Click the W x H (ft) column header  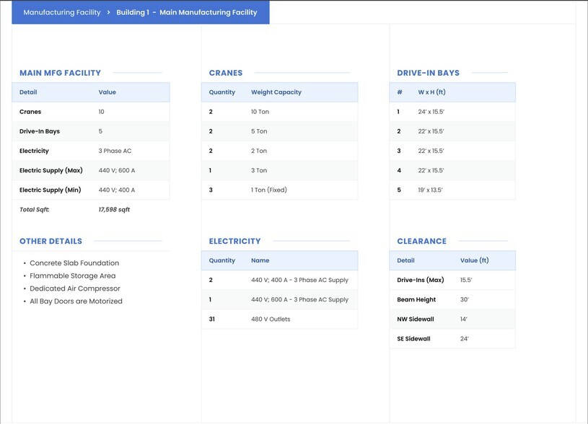point(431,92)
